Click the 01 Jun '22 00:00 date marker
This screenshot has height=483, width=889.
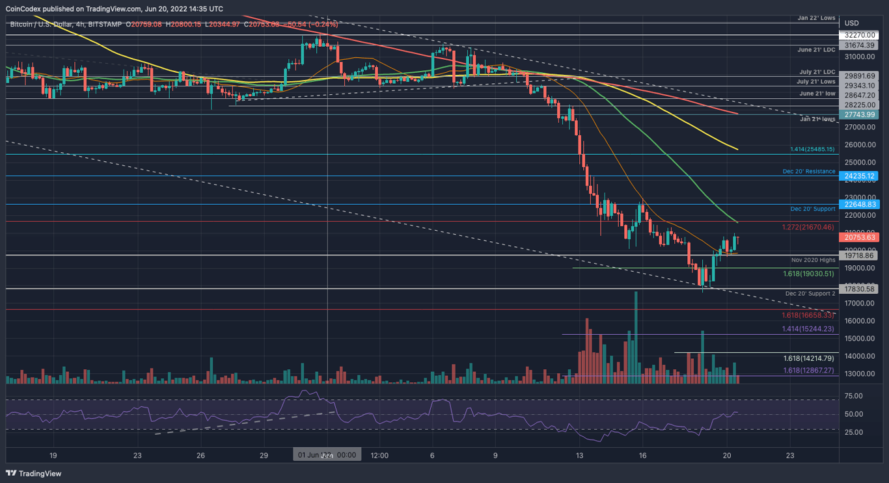[326, 454]
